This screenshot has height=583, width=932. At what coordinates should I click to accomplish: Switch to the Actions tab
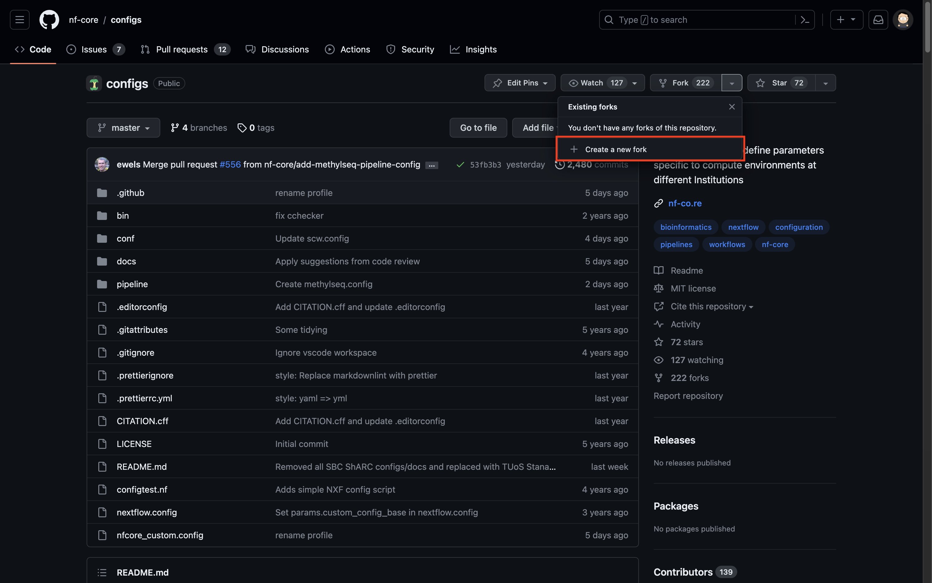(348, 49)
